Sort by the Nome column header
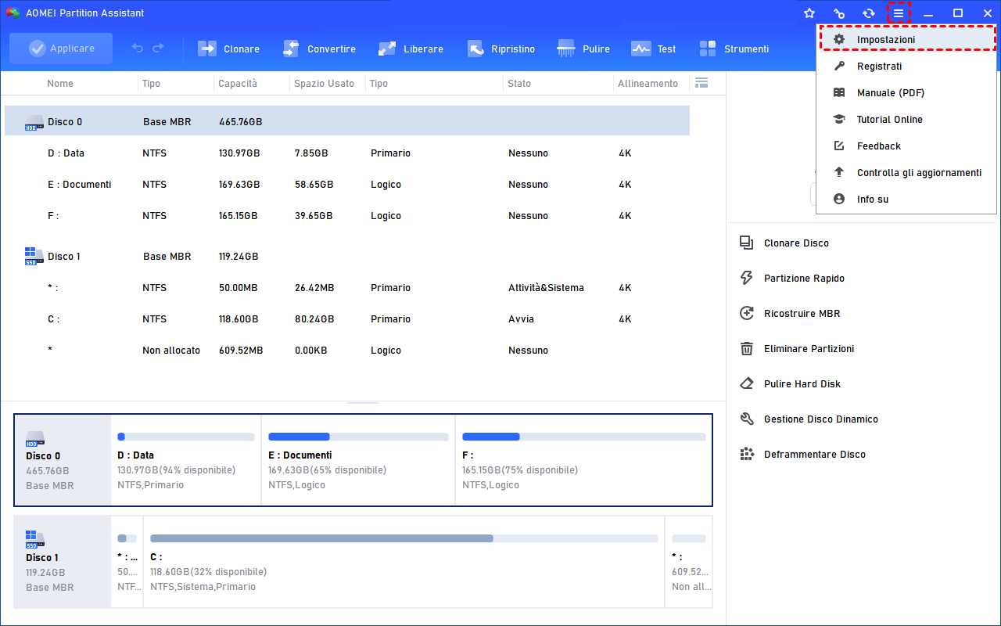The image size is (1001, 626). pos(60,84)
